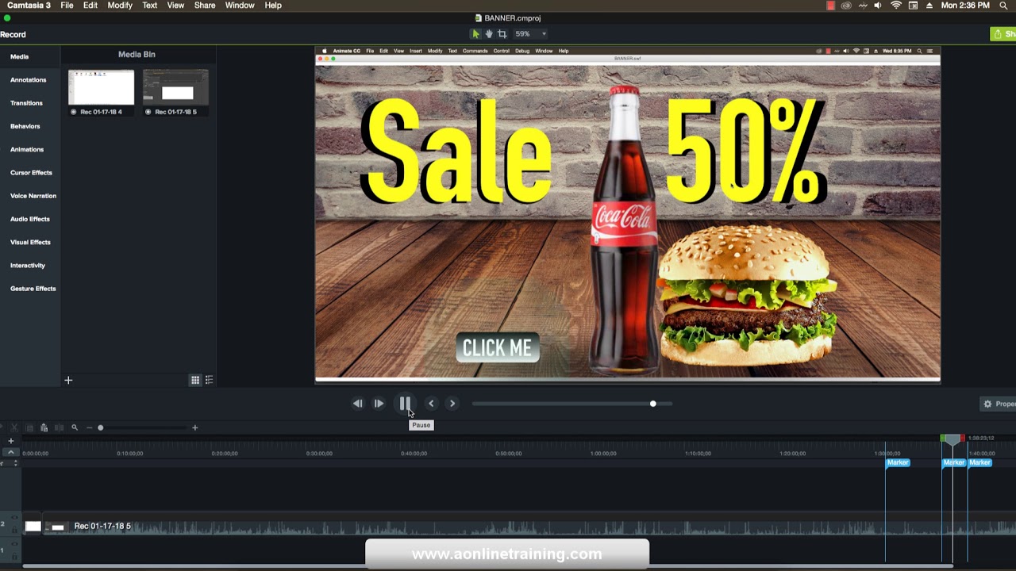Open the Wi-Fi status menu

[x=896, y=6]
